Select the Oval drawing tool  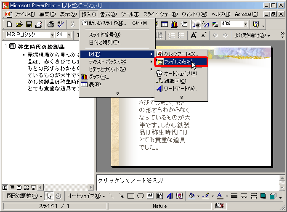[x=141, y=196]
